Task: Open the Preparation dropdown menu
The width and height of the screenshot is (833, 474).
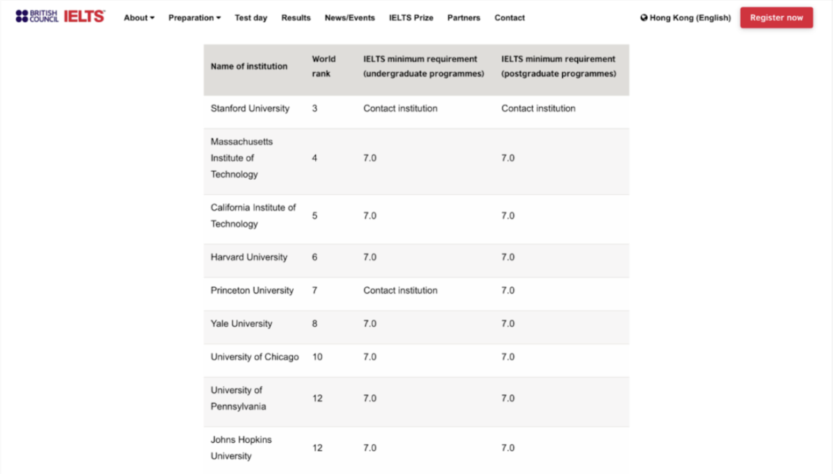Action: pos(194,18)
